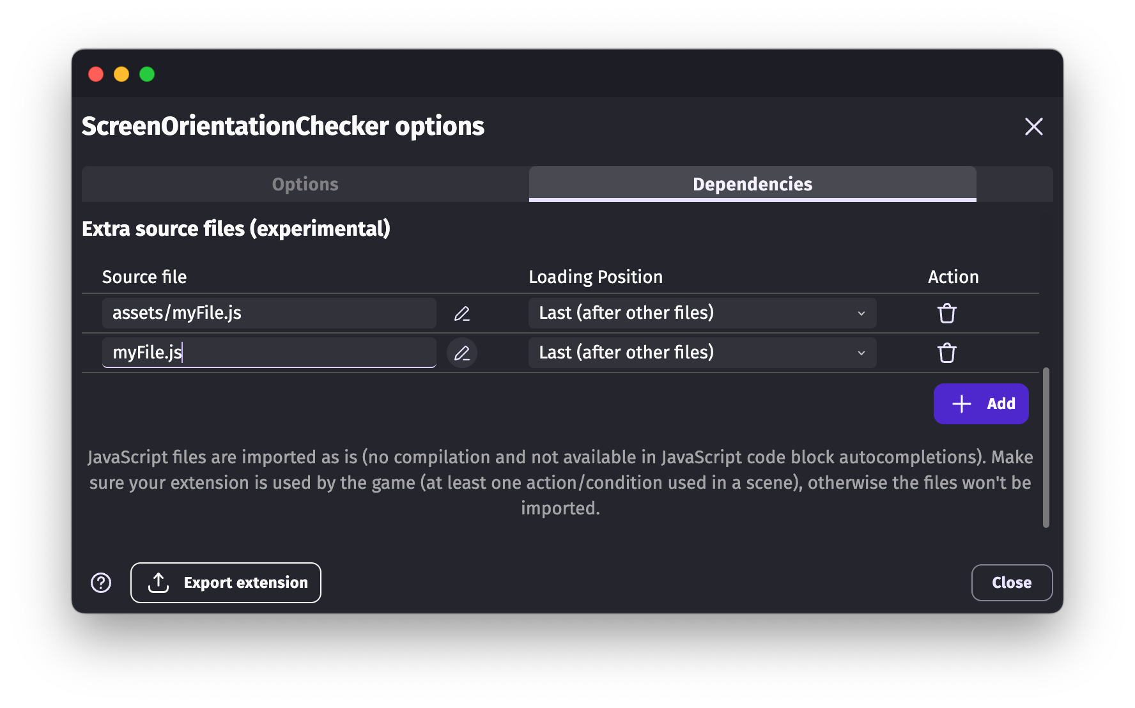Click the green traffic light window button
Image resolution: width=1135 pixels, height=708 pixels.
tap(147, 74)
